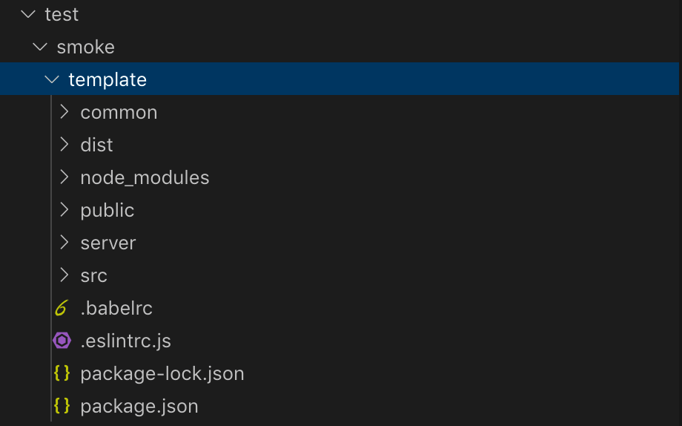Click the JSON braces icon for package.json

62,406
